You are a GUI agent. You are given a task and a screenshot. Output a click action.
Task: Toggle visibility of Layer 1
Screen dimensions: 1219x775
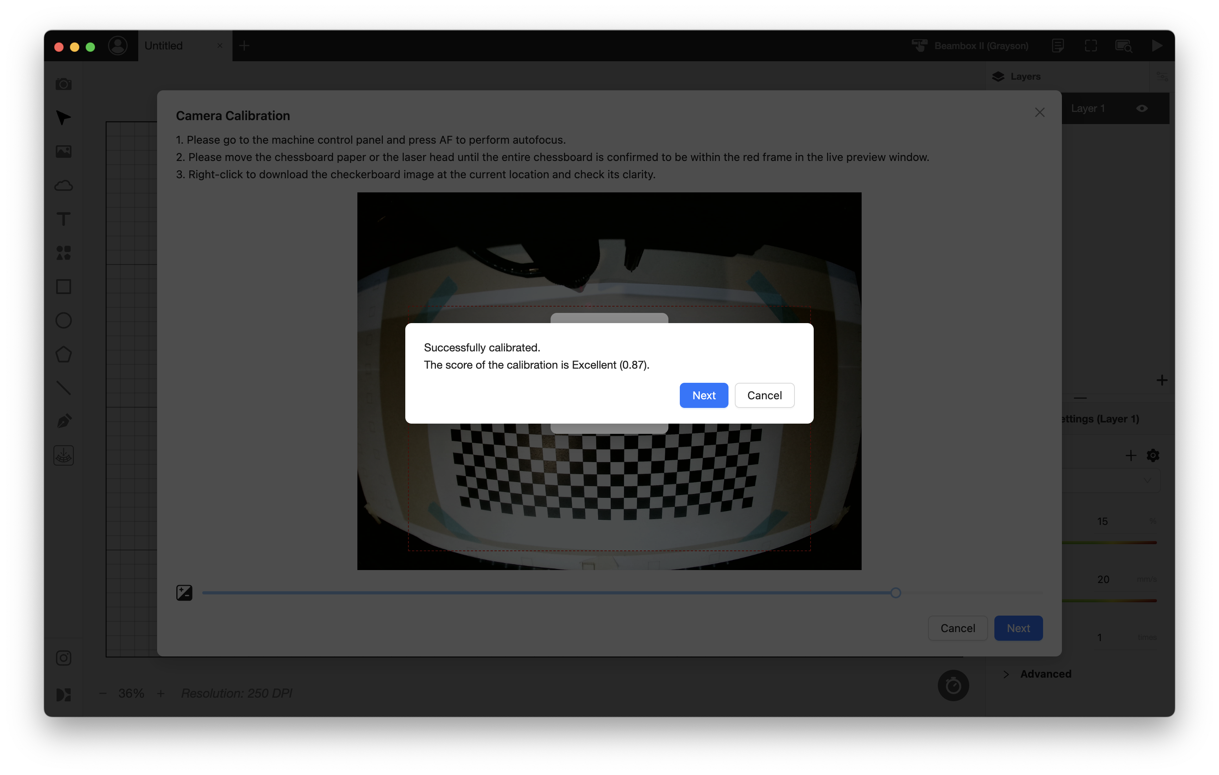tap(1142, 108)
